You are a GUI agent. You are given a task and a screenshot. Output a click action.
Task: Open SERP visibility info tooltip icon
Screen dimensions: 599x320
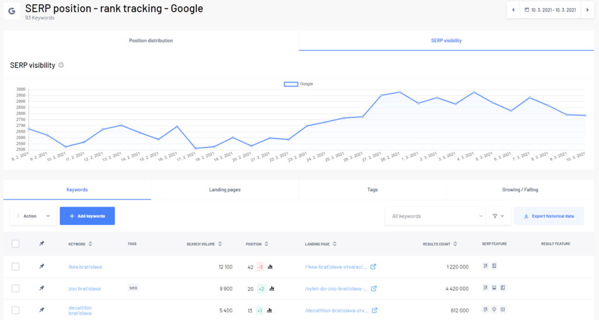tap(61, 66)
